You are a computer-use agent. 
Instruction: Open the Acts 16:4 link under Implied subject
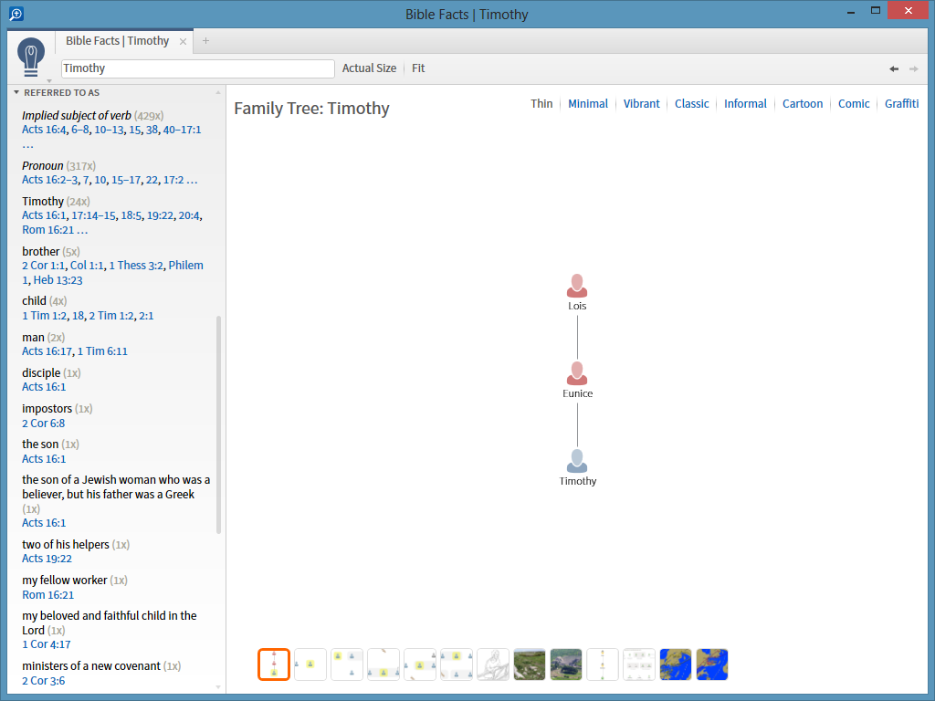44,130
